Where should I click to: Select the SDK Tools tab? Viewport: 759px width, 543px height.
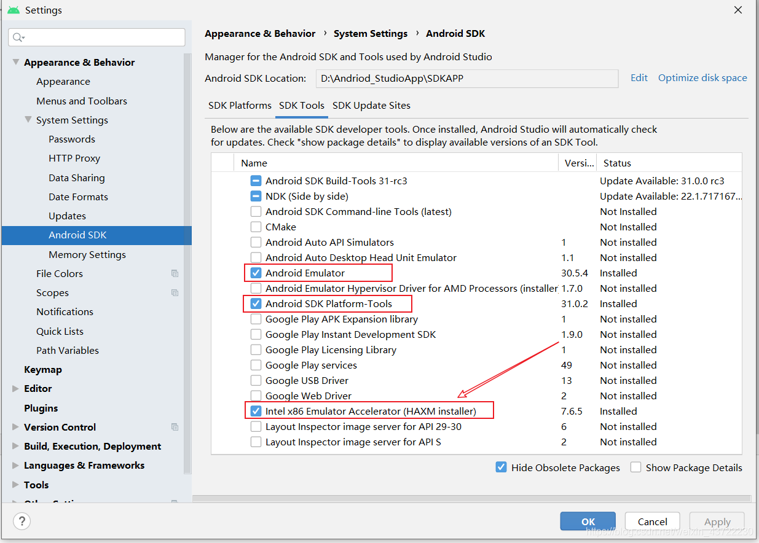302,105
